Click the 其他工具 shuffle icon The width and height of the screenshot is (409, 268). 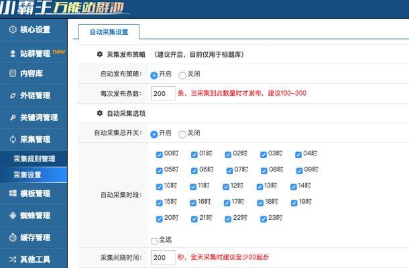(13, 259)
